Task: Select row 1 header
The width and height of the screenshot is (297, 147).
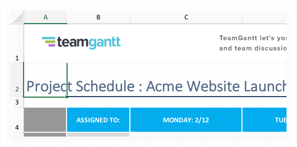Action: (17, 43)
